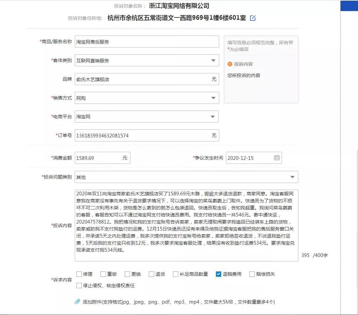This screenshot has width=358, height=315.
Task: Click the blue block at top right corner
Action: coord(349,6)
